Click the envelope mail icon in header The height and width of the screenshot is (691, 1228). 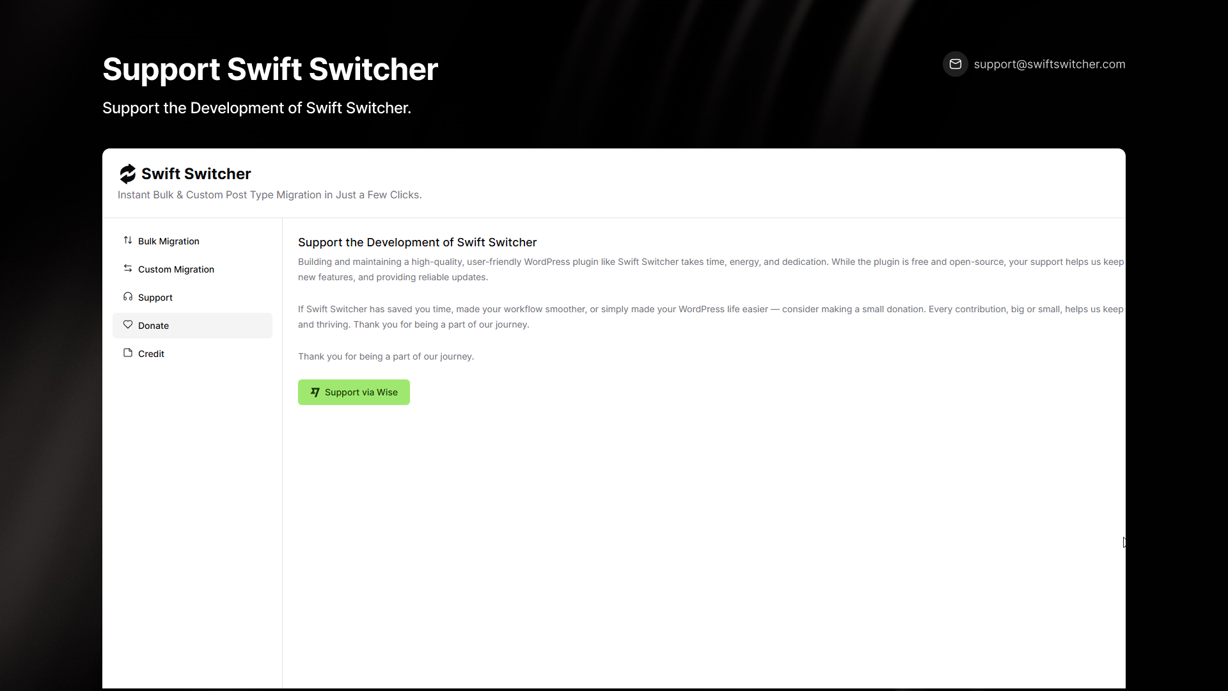point(956,64)
